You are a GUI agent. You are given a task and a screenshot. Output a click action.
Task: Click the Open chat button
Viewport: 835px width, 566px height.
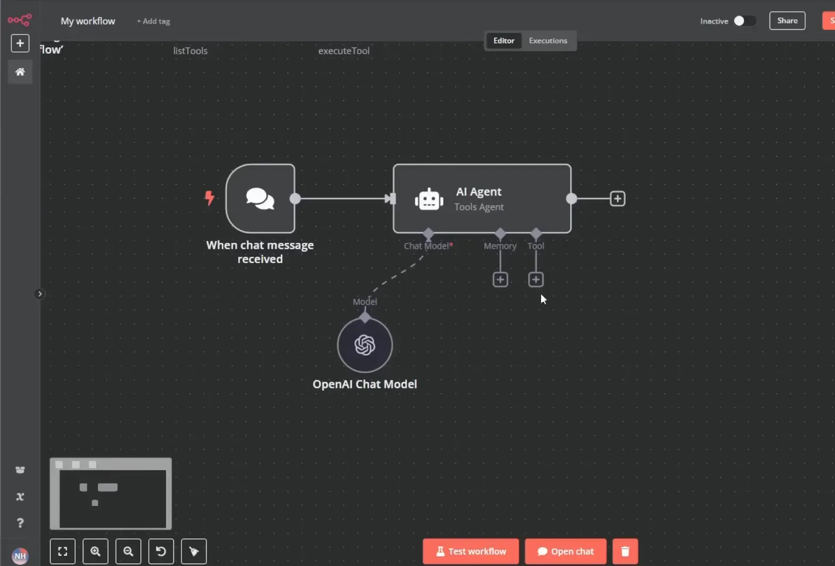click(x=565, y=551)
